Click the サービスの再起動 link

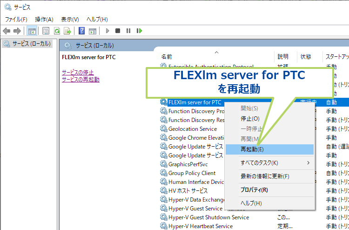pos(81,80)
